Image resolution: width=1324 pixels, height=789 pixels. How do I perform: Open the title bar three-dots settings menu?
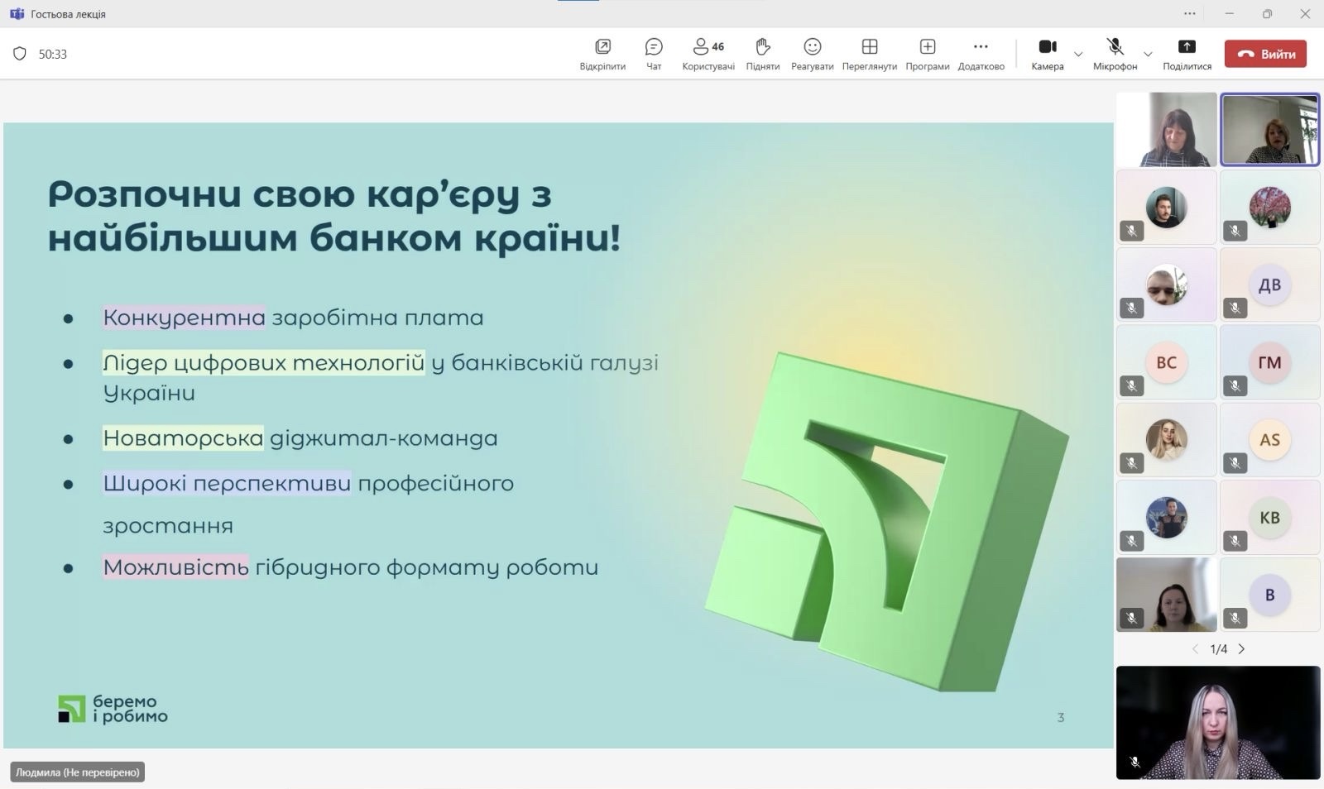(1190, 13)
